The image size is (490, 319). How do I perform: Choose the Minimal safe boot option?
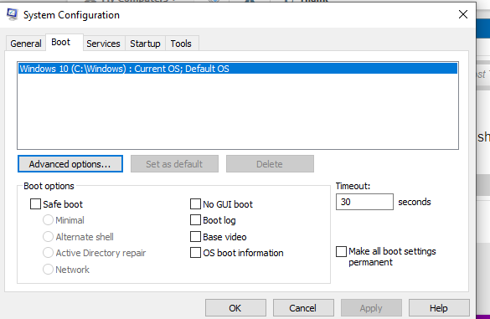[x=48, y=220]
